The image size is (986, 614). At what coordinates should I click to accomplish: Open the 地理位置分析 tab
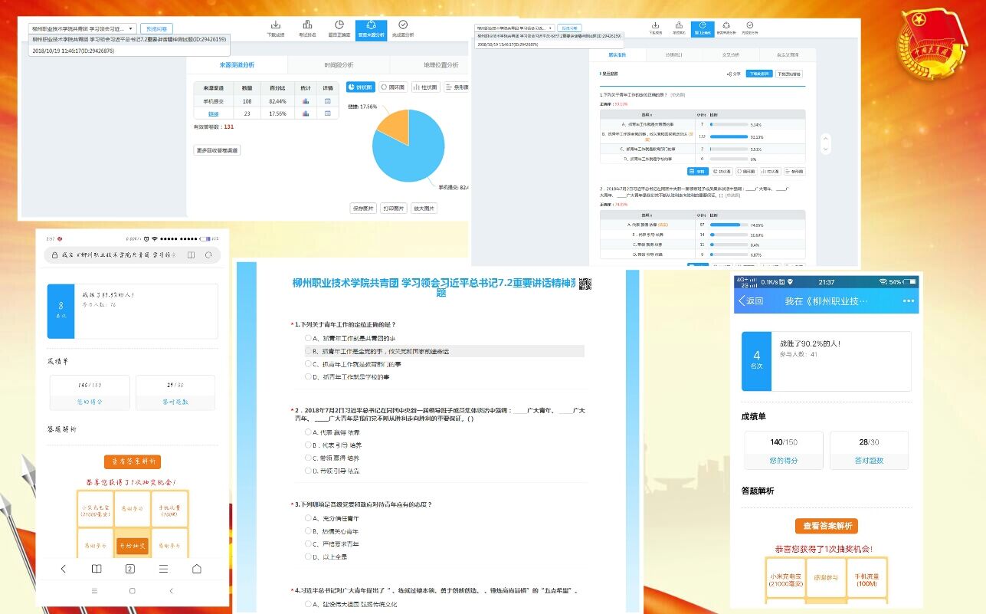(441, 65)
